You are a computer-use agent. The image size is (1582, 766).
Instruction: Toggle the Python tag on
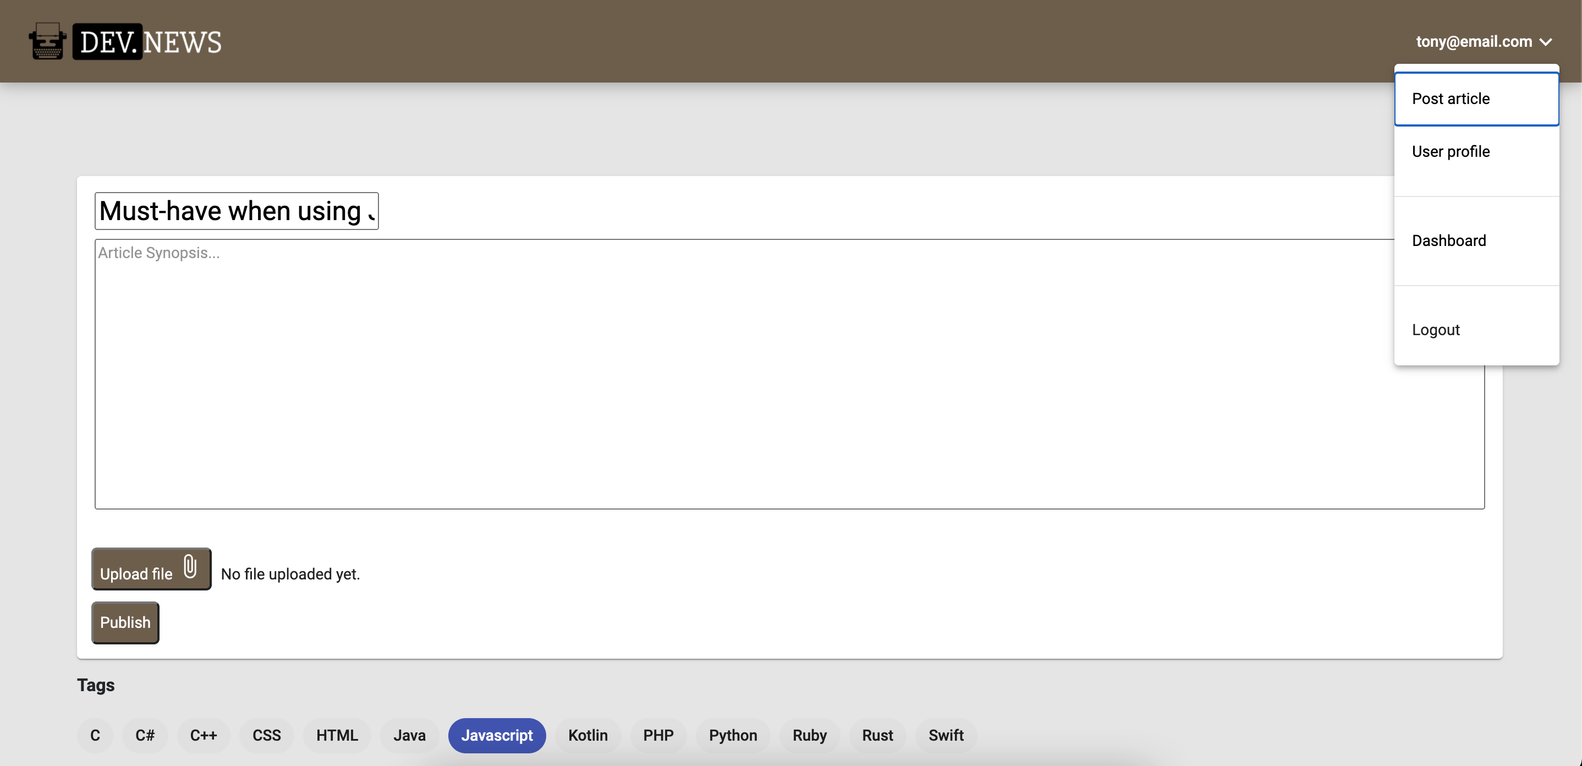pyautogui.click(x=733, y=735)
